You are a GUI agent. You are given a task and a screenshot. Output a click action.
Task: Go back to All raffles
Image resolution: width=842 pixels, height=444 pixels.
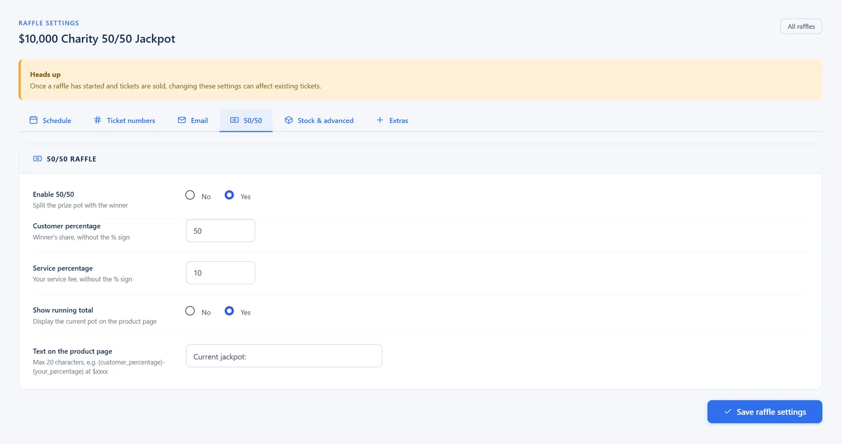801,26
